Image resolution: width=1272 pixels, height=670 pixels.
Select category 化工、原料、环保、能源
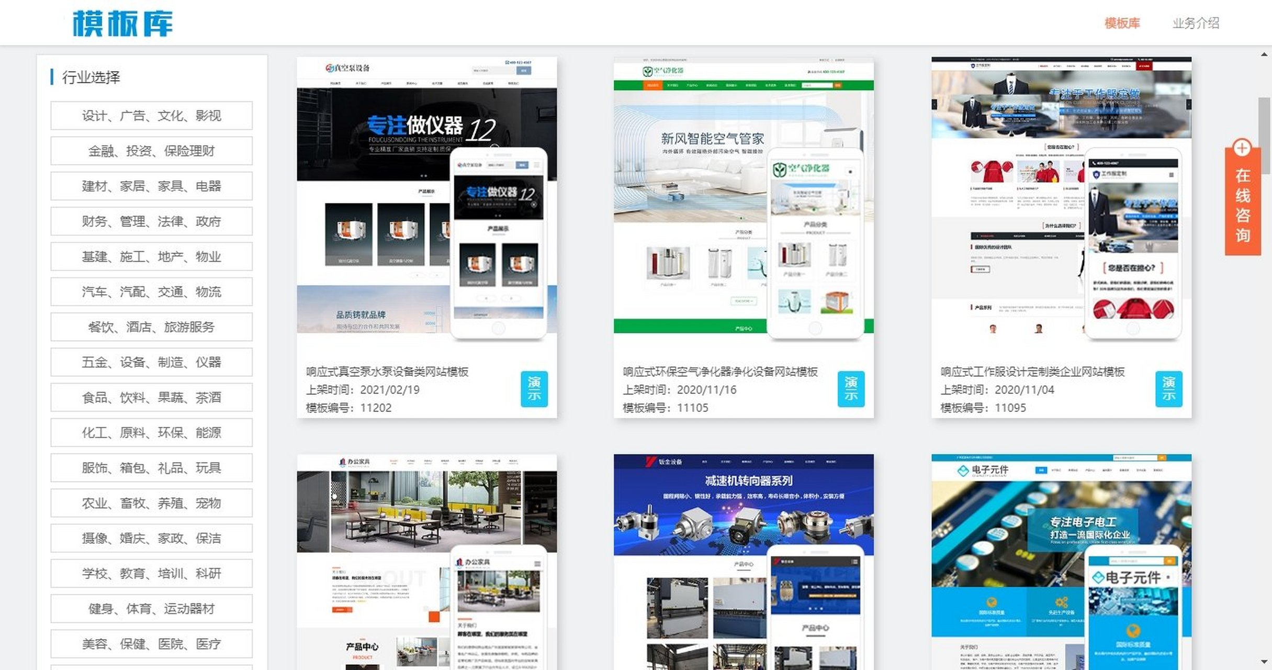[151, 432]
